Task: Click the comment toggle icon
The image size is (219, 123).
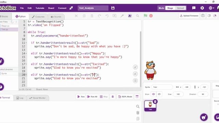Action: [114, 16]
